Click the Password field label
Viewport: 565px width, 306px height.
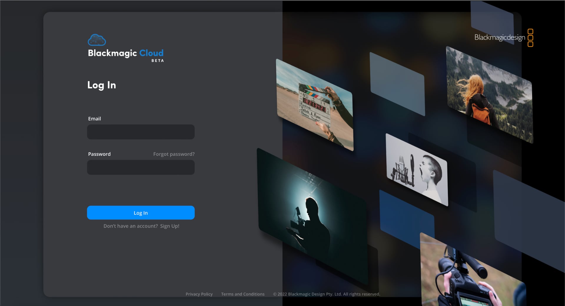(x=99, y=154)
